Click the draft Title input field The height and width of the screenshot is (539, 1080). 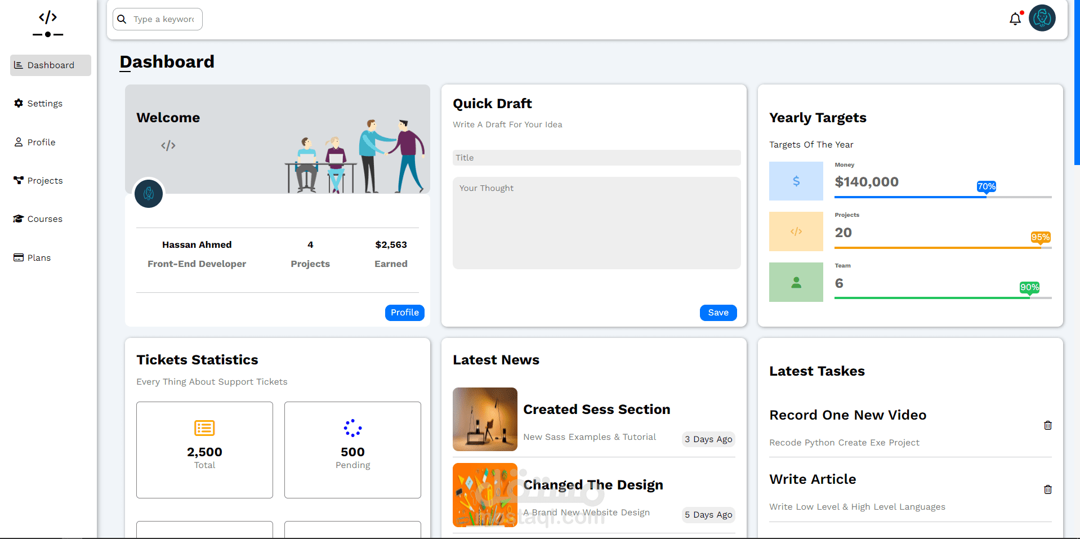pyautogui.click(x=597, y=158)
